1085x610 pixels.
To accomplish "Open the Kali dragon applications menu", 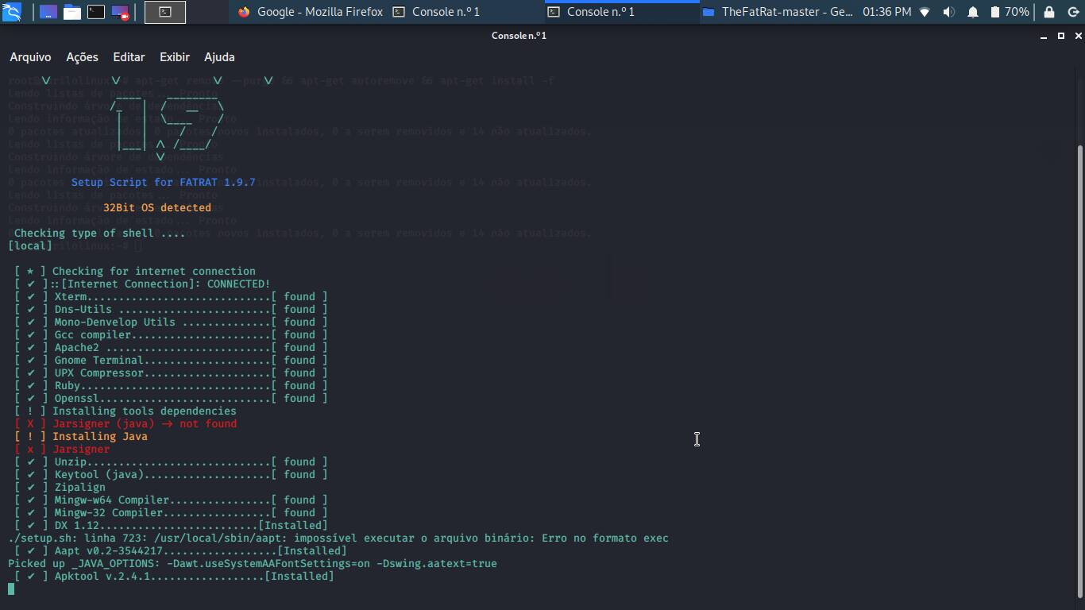I will (x=12, y=12).
